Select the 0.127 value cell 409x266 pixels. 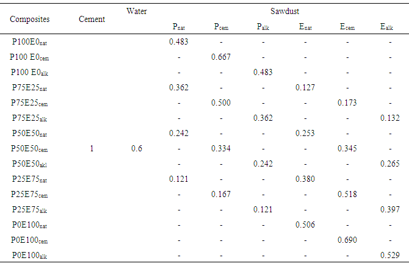tap(304, 87)
